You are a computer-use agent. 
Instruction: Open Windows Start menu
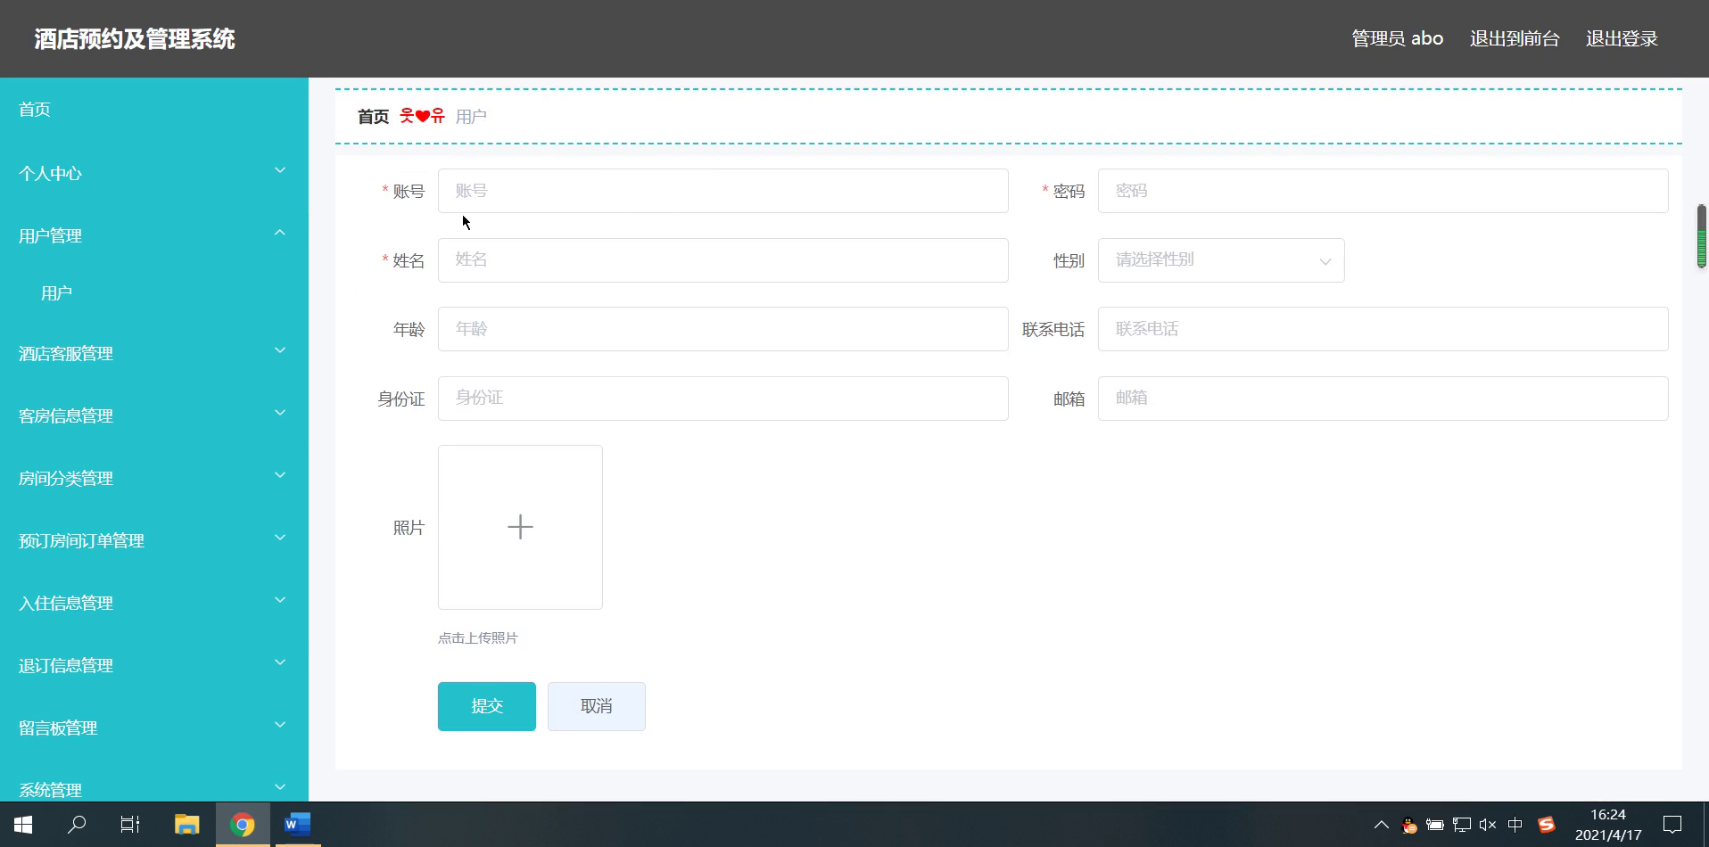coord(23,825)
